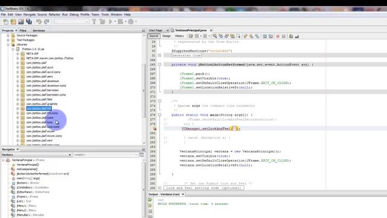Click the Shift Line Left editor icon

pos(265,36)
